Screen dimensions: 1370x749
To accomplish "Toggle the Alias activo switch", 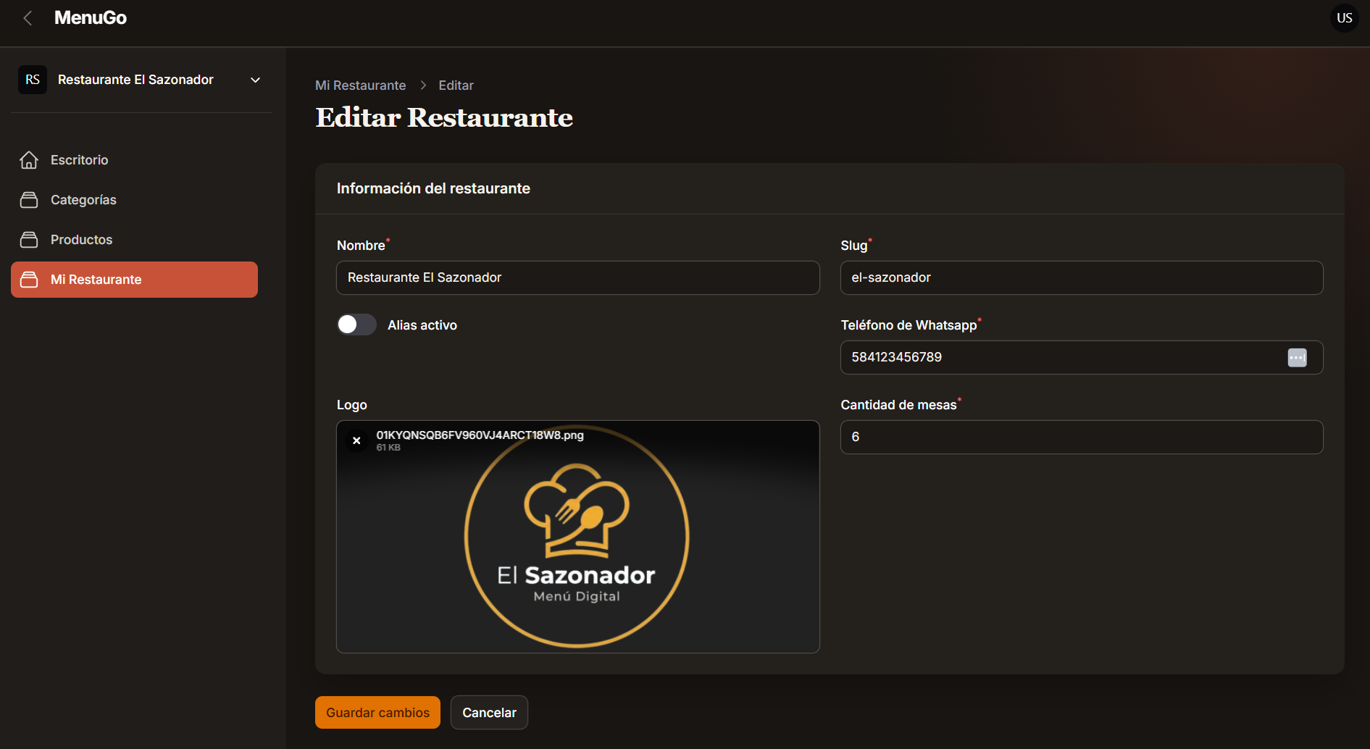I will [356, 325].
